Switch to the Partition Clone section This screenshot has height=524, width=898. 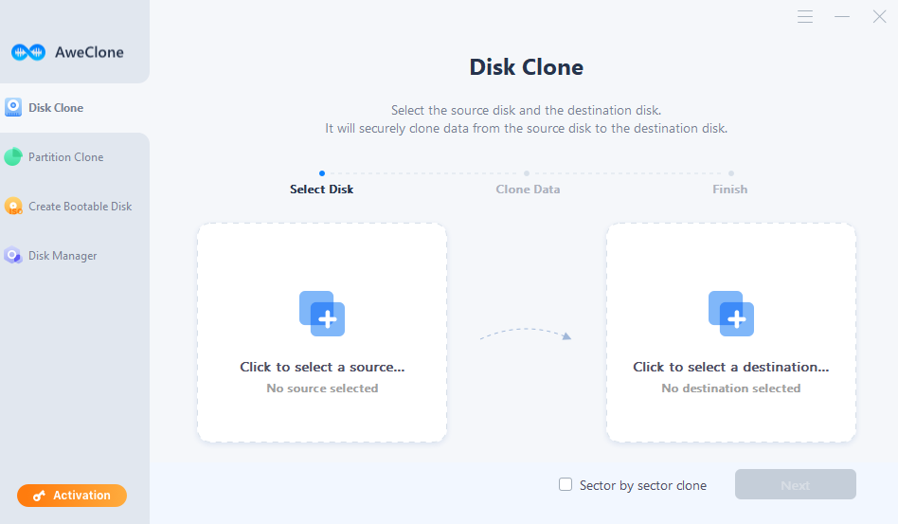click(x=65, y=157)
